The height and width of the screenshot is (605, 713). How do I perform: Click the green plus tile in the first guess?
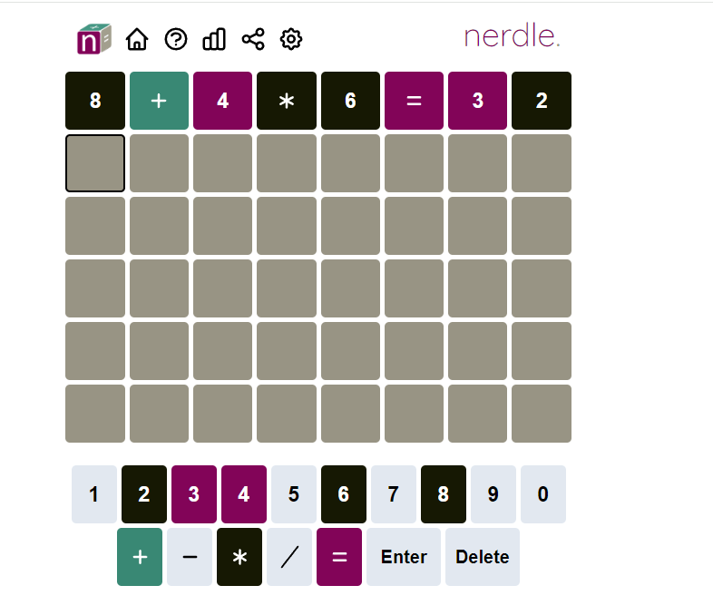coord(159,101)
